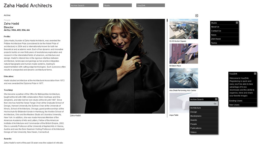The height and width of the screenshot is (144, 269).
Task: Close the Studio menu panel
Action: click(237, 23)
